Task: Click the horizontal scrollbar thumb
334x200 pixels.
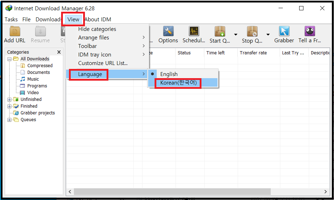Action: point(172,191)
